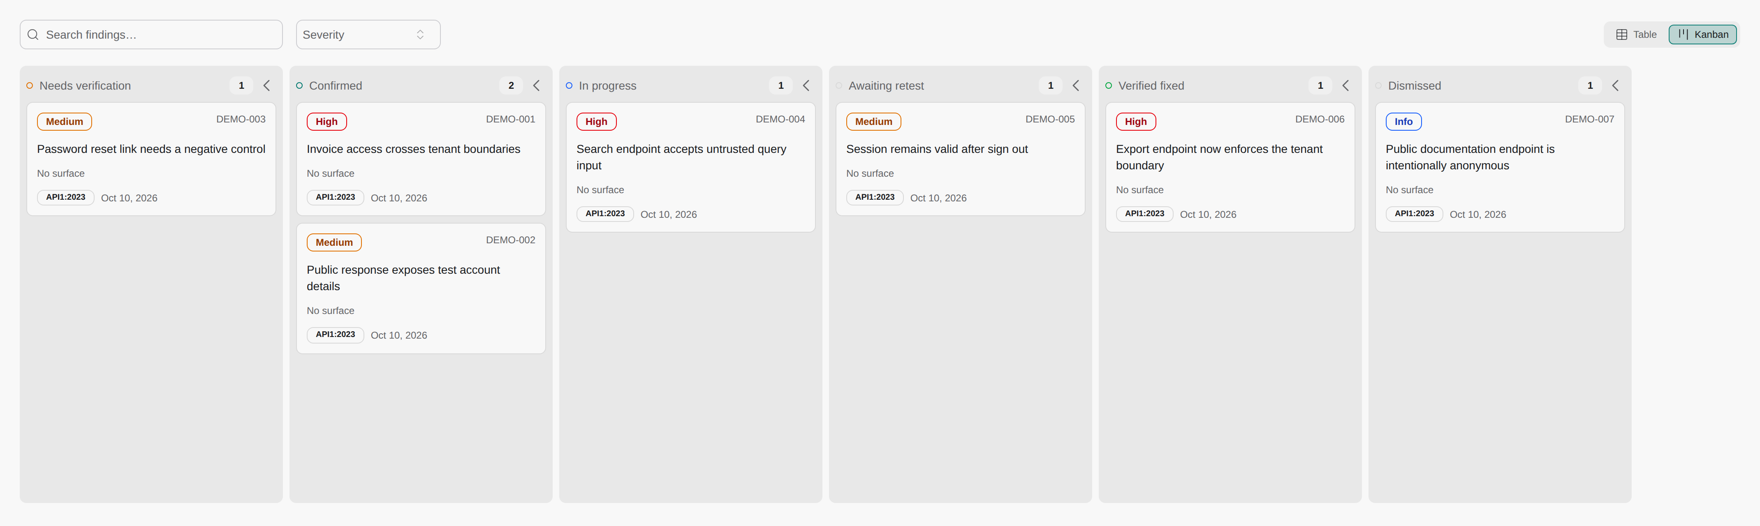Open card Public documentation endpoint is intentionally anonymous
Screen dimensions: 1760x526
pos(1500,167)
